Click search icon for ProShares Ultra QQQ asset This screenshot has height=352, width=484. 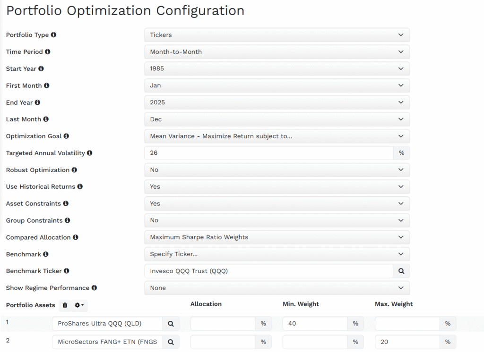click(x=171, y=324)
